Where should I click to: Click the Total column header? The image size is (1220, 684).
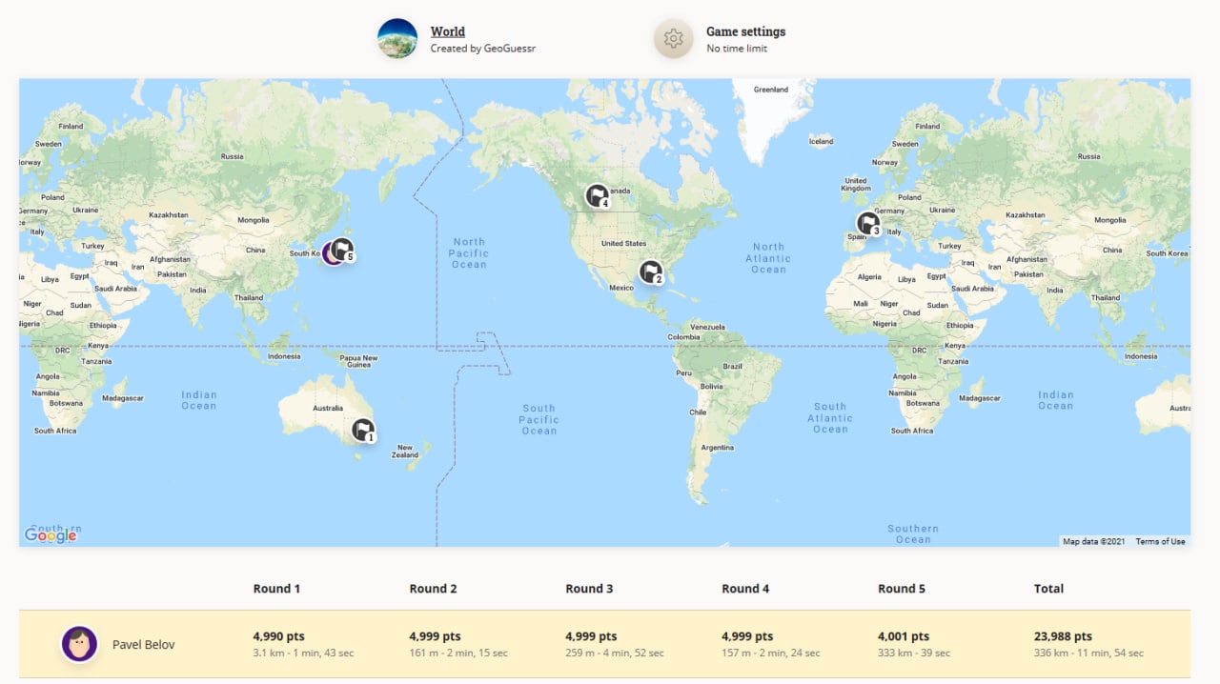coord(1048,589)
